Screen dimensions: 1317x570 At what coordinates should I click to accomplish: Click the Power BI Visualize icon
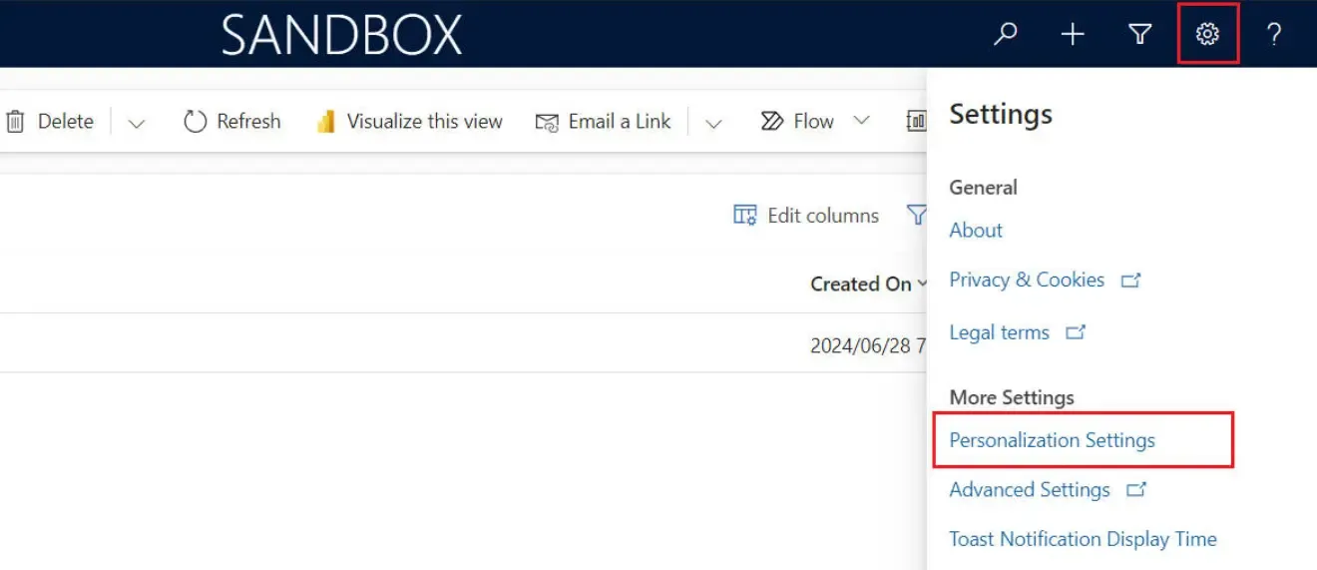click(325, 122)
